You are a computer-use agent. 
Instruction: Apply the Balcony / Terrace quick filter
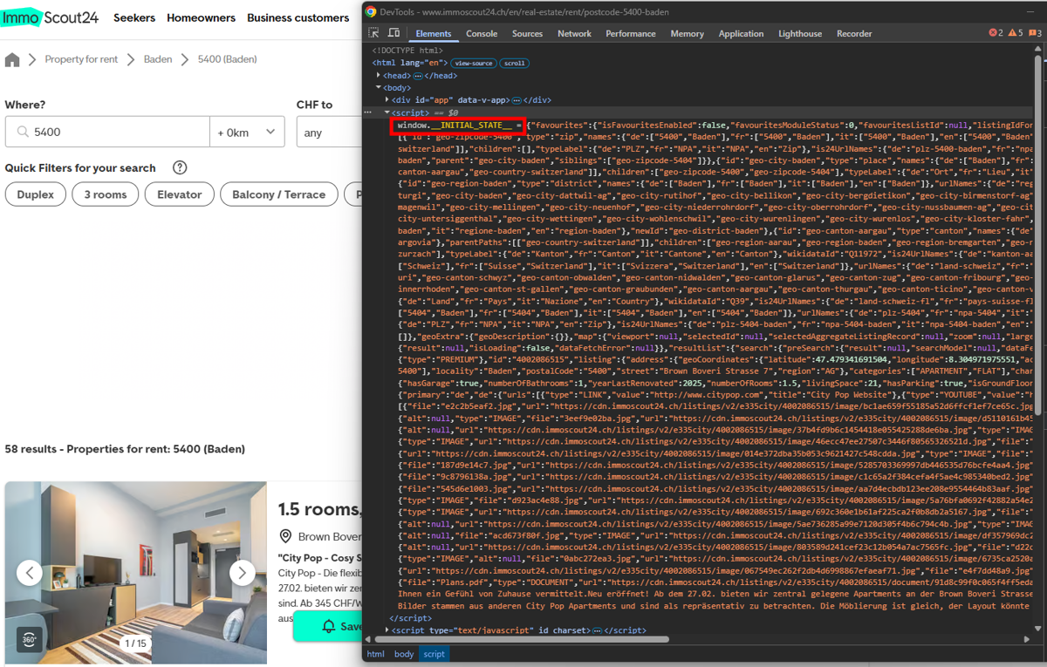[279, 194]
